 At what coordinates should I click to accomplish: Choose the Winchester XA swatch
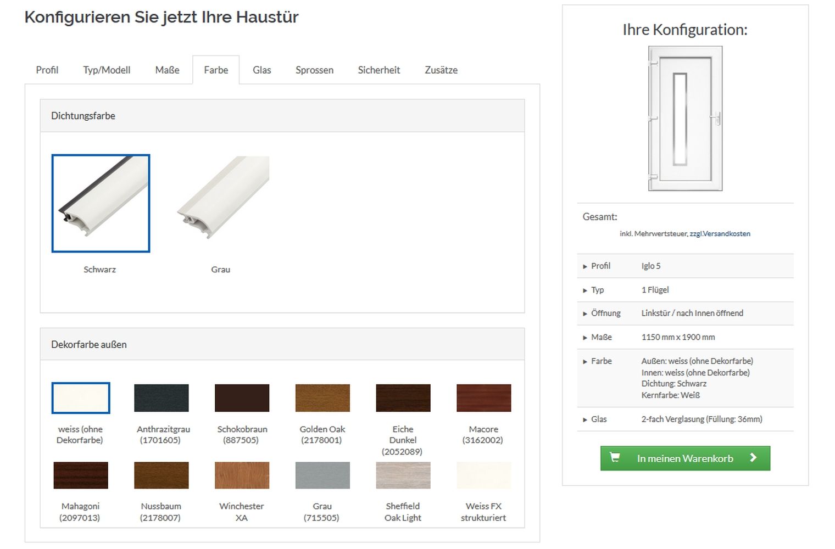point(242,475)
